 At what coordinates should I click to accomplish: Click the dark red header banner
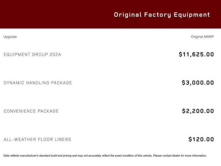click(110, 14)
